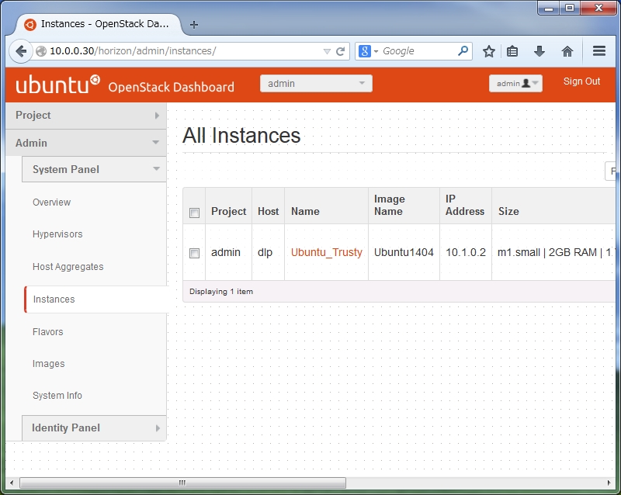The height and width of the screenshot is (495, 621).
Task: Click the All Instances page heading
Action: coord(241,136)
